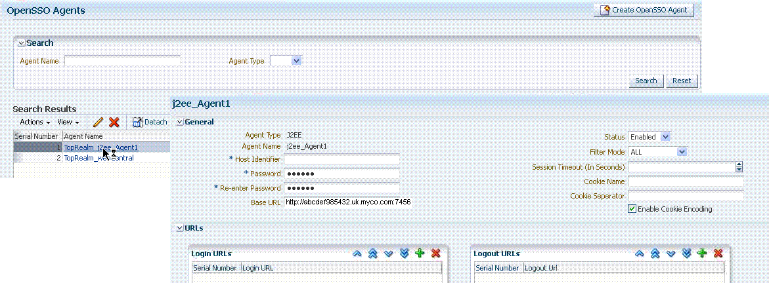Click the Search button

pos(646,81)
